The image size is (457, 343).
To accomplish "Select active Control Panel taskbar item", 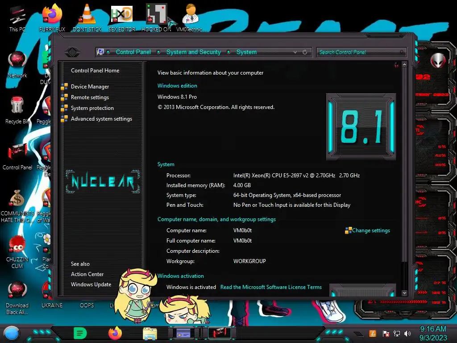I will click(220, 333).
